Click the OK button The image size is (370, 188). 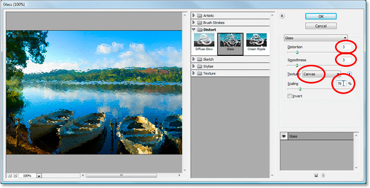click(321, 16)
